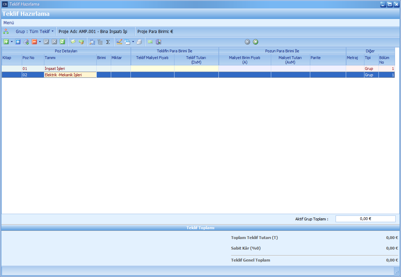Screen dimensions: 401x277
Task: Click the checkmark icon in toolbar
Action: pyautogui.click(x=46, y=42)
